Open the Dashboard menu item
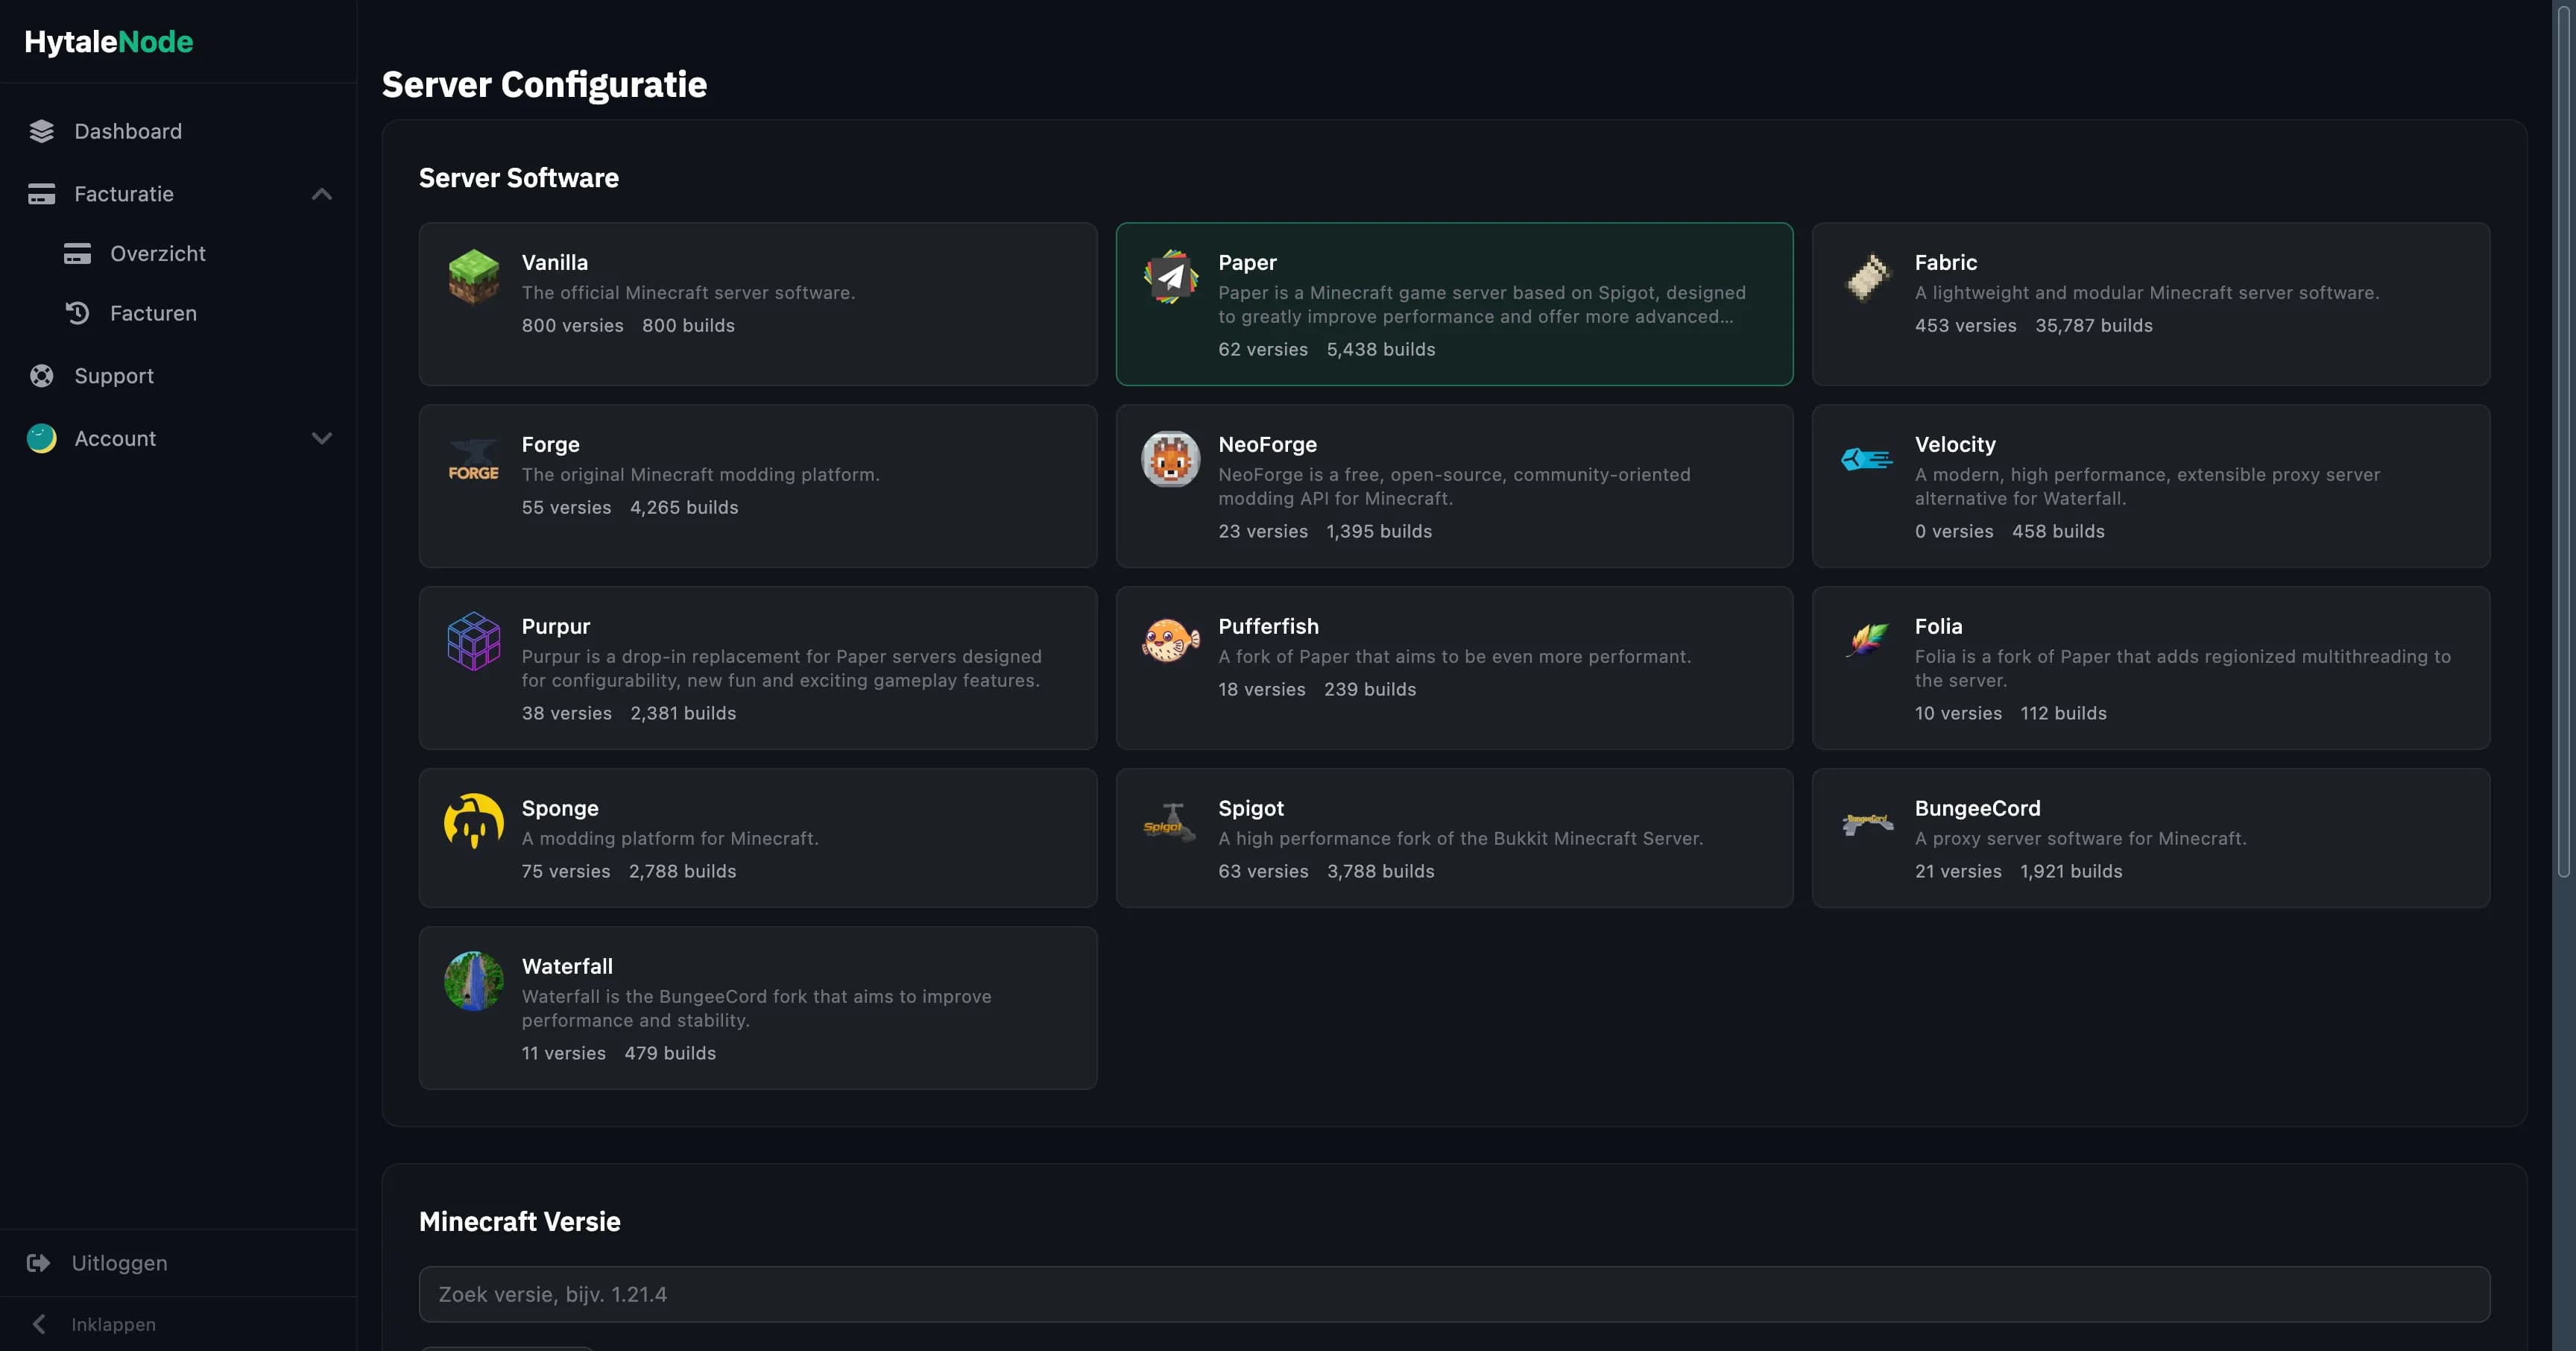Image resolution: width=2576 pixels, height=1351 pixels. click(x=128, y=131)
